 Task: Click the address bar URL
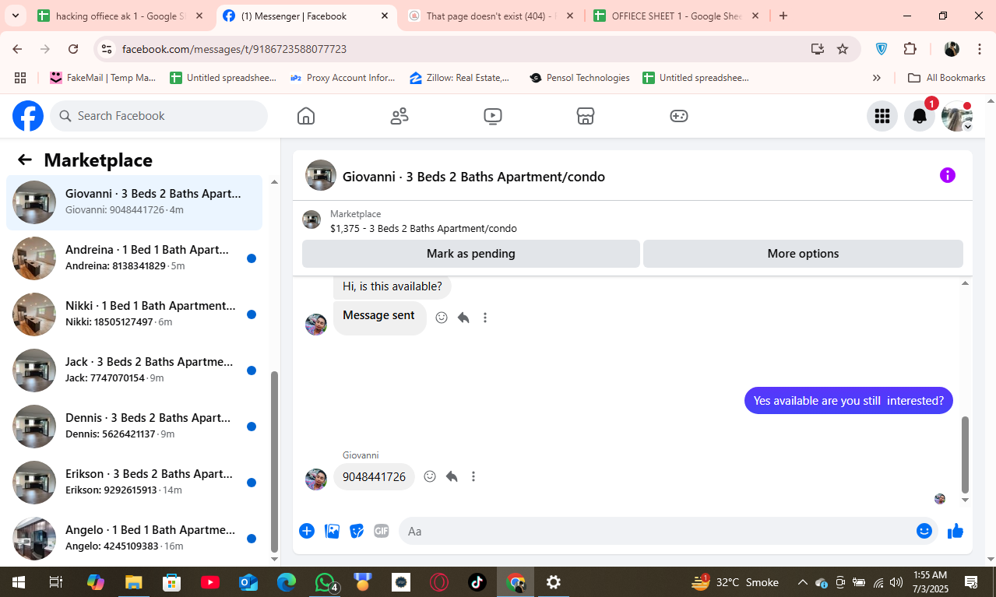pos(234,49)
